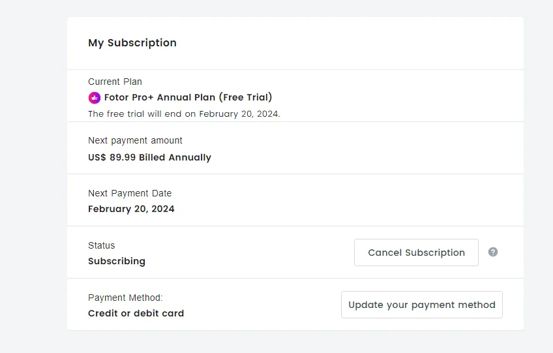The width and height of the screenshot is (553, 353).
Task: Click the Status label
Action: point(102,245)
